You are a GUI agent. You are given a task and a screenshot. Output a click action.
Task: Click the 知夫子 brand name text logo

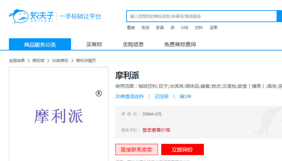tap(42, 17)
